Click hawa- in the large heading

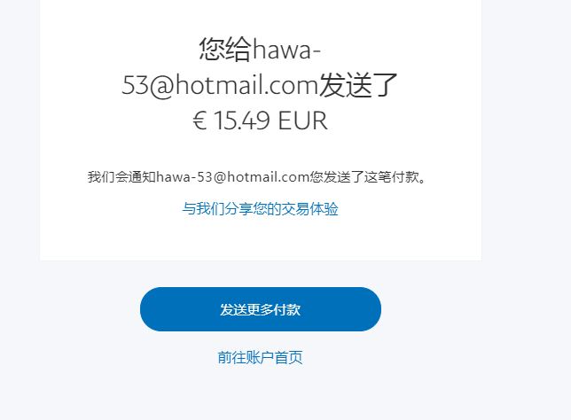pyautogui.click(x=286, y=50)
